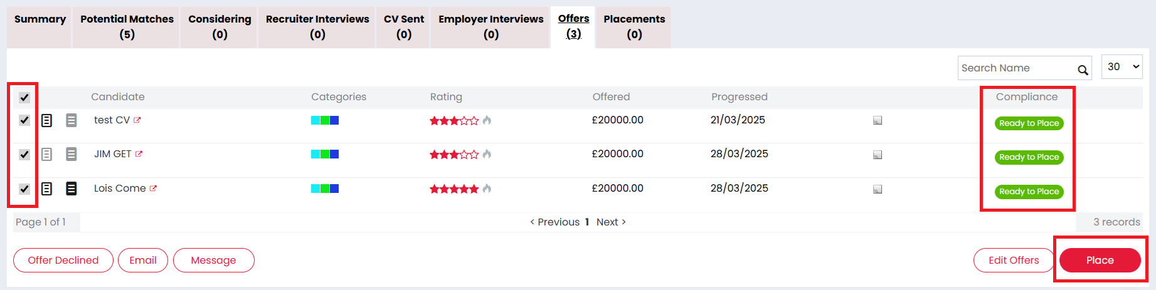Switch to Potential Matches (5) tab
This screenshot has height=290, width=1156.
(127, 27)
